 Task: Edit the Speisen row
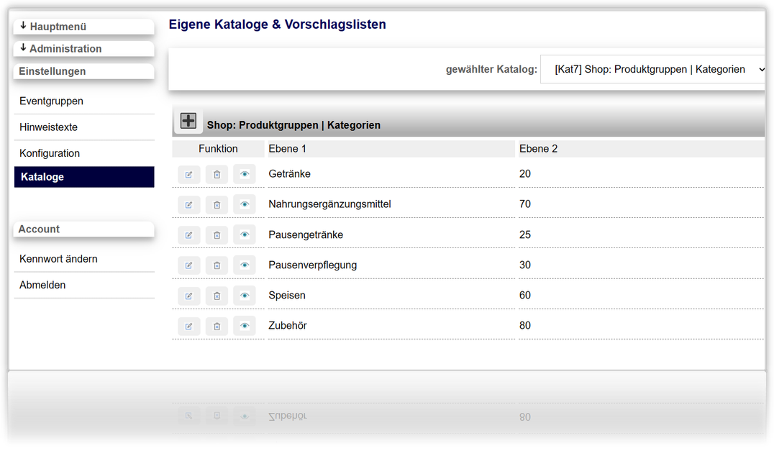click(189, 296)
